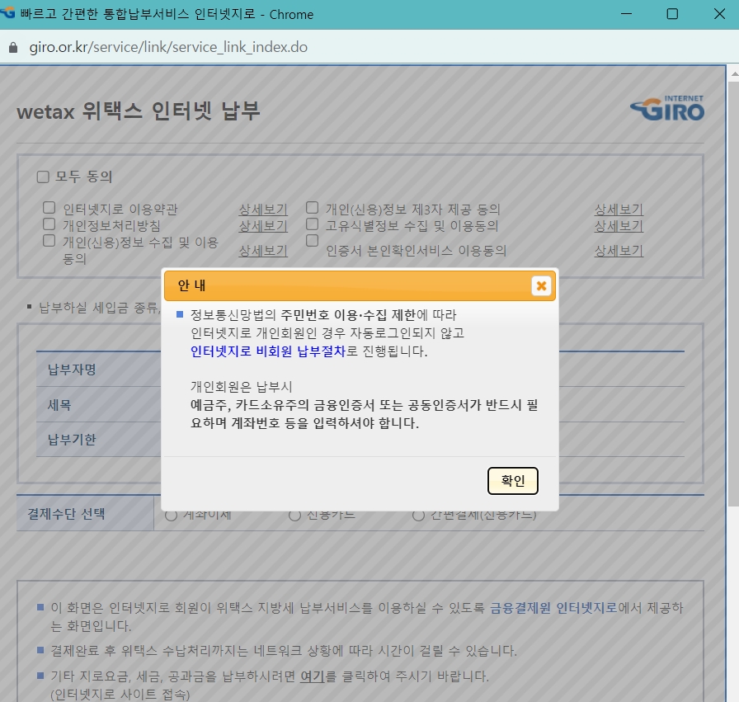The image size is (739, 702).
Task: Click the 납부기한 row label
Action: 72,440
